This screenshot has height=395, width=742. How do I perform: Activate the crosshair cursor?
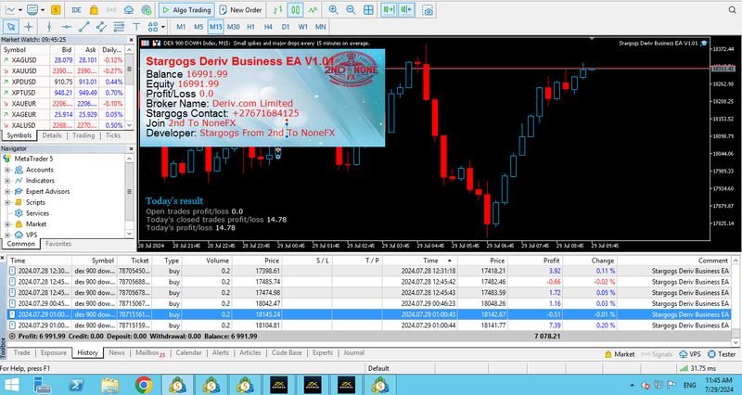[29, 27]
